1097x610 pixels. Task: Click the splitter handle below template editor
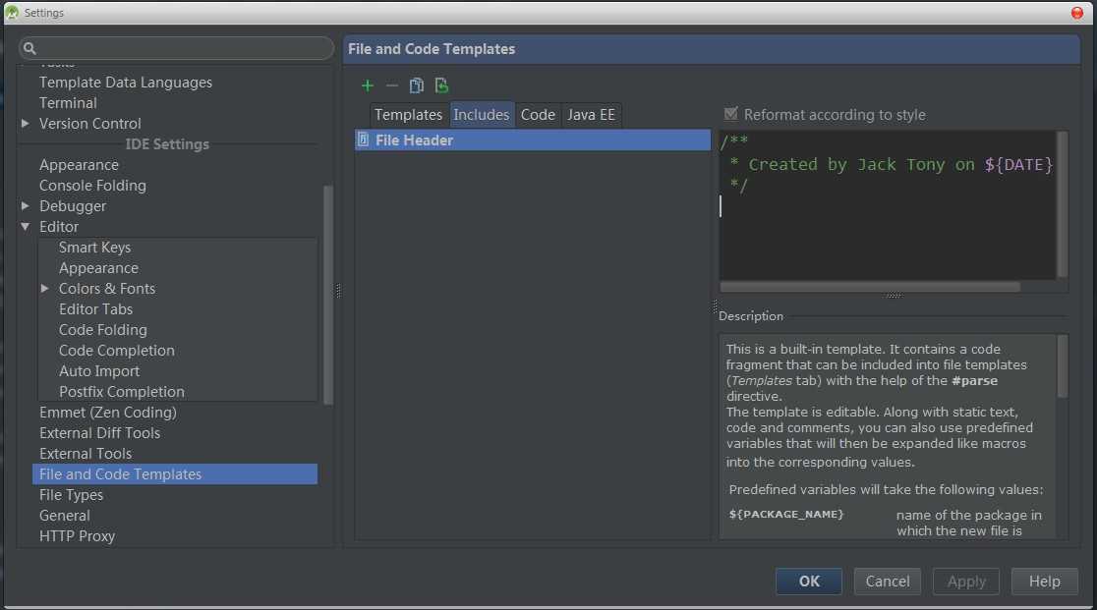click(x=894, y=296)
